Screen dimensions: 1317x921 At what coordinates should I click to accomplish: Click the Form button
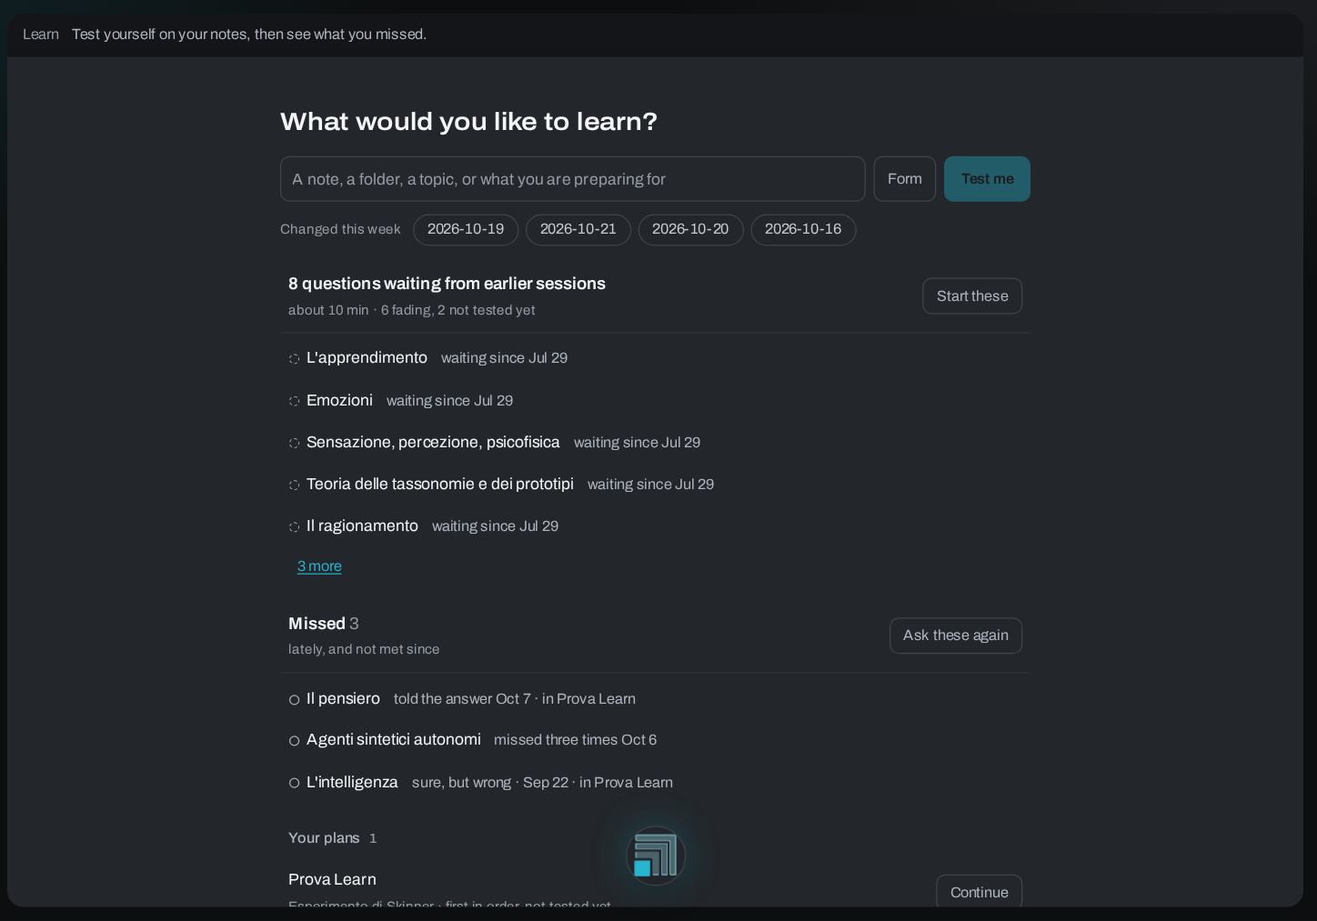905,179
